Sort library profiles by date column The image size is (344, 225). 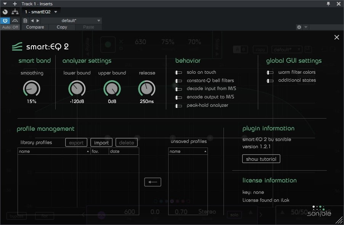pyautogui.click(x=124, y=151)
